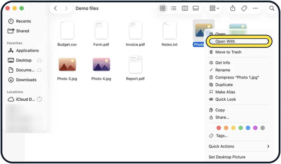Screen dimensions: 281x164
Task: Choose Copy in context menu
Action: click(239, 110)
